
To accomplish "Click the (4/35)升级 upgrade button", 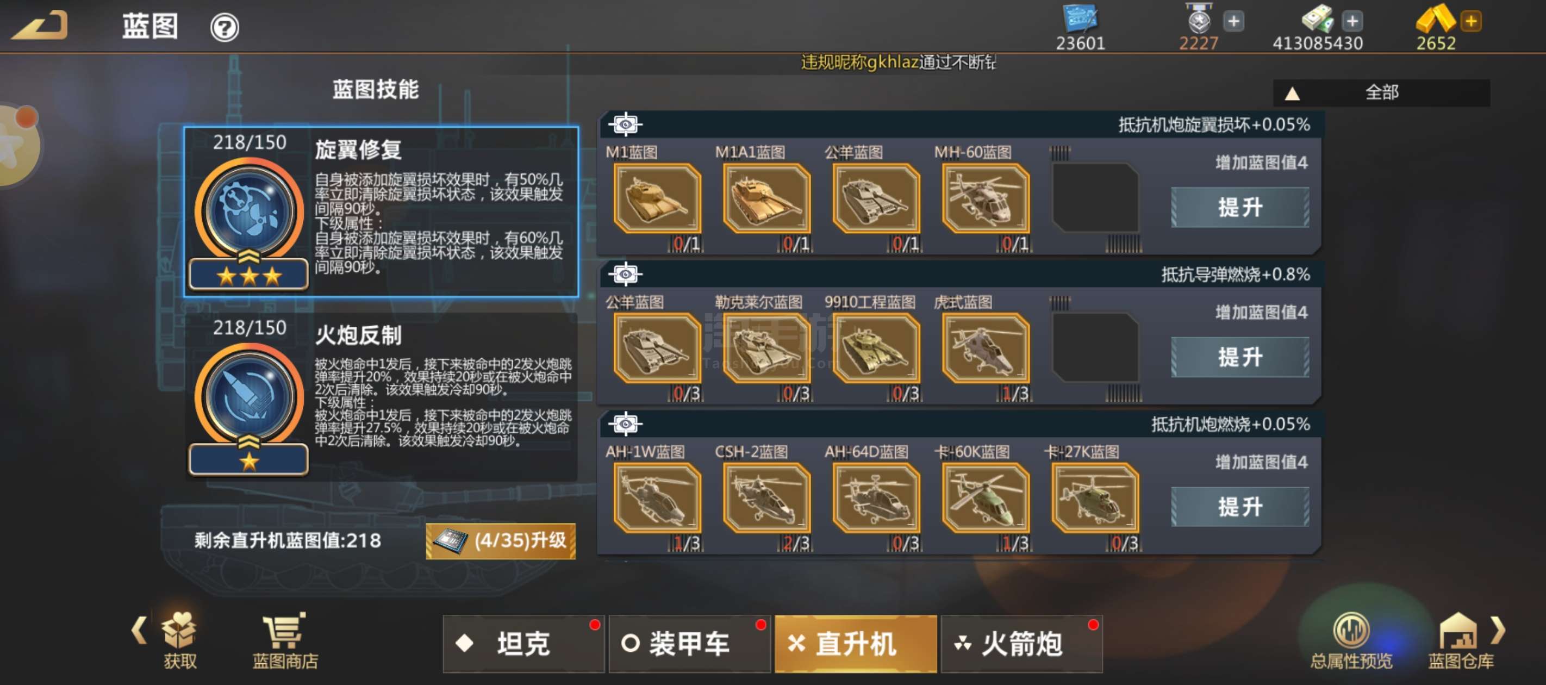I will pos(501,541).
